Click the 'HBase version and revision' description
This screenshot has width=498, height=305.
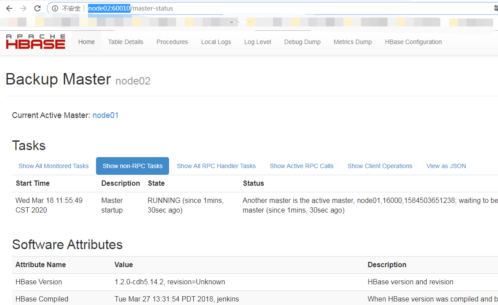click(x=410, y=282)
